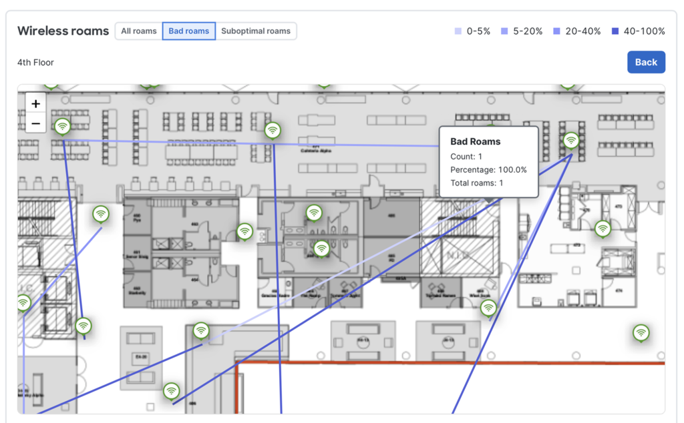The width and height of the screenshot is (684, 423).
Task: Select the Bad roams tab
Action: coord(189,31)
